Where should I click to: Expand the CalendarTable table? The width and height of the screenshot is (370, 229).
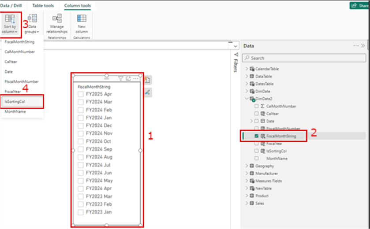click(247, 69)
